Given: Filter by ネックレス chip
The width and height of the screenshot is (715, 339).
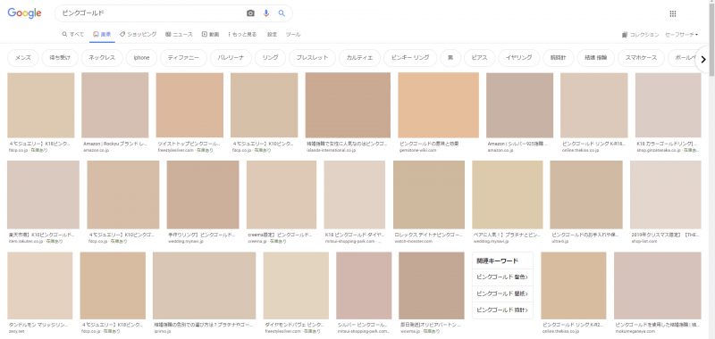Looking at the screenshot, I should coord(102,58).
